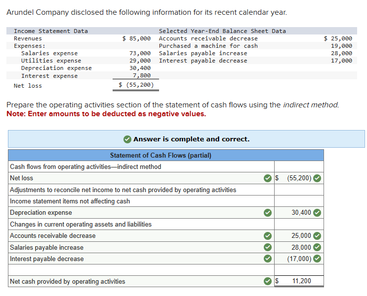The height and width of the screenshot is (296, 367).
Task: Click the 'Statement of Cash Flows (partial)' header
Action: click(161, 155)
